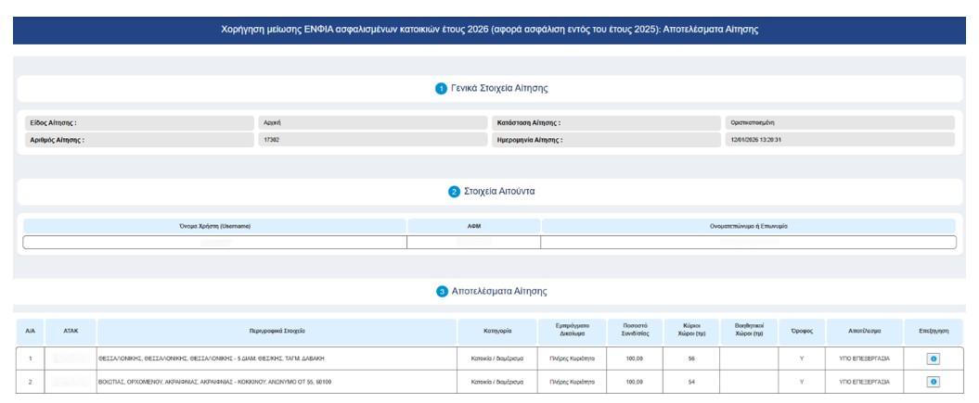The image size is (979, 403).
Task: Click the ATAK column header
Action: tap(71, 331)
